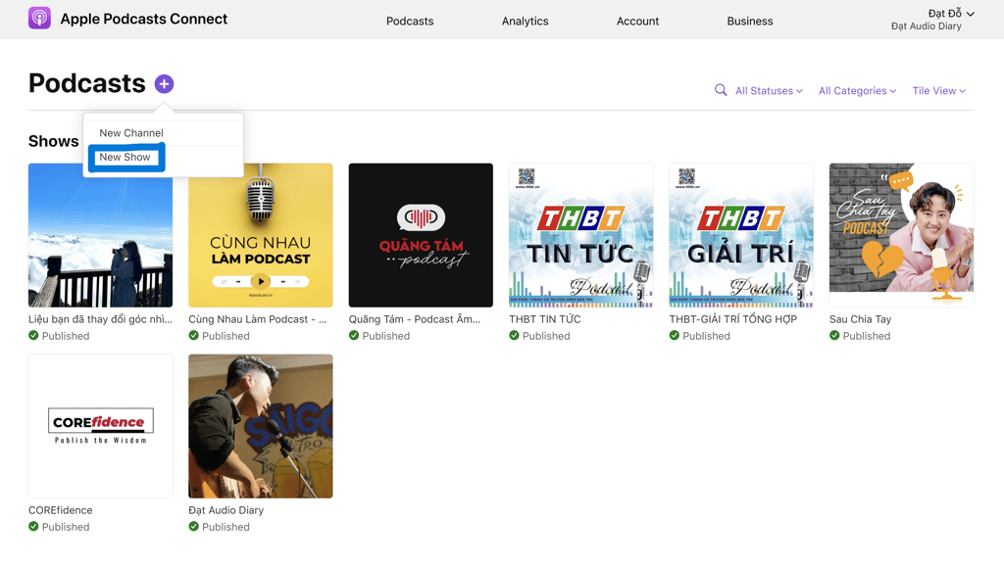
Task: Click the green check under COREfidence
Action: point(33,527)
